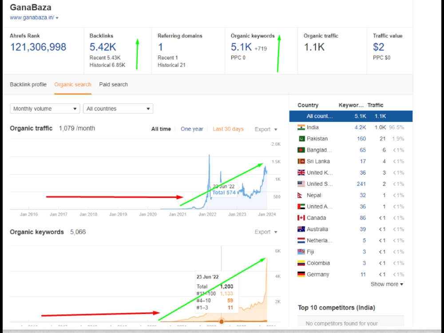Open the Export menu for Organic keywords
Screen dimensions: 444x333
point(266,232)
